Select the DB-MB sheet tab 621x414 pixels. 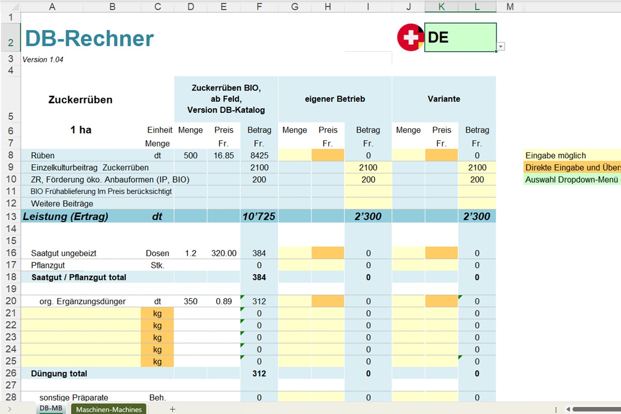(51, 409)
